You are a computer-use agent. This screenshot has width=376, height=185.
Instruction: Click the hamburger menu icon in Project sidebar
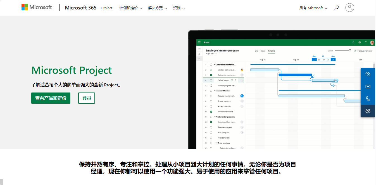(x=199, y=49)
